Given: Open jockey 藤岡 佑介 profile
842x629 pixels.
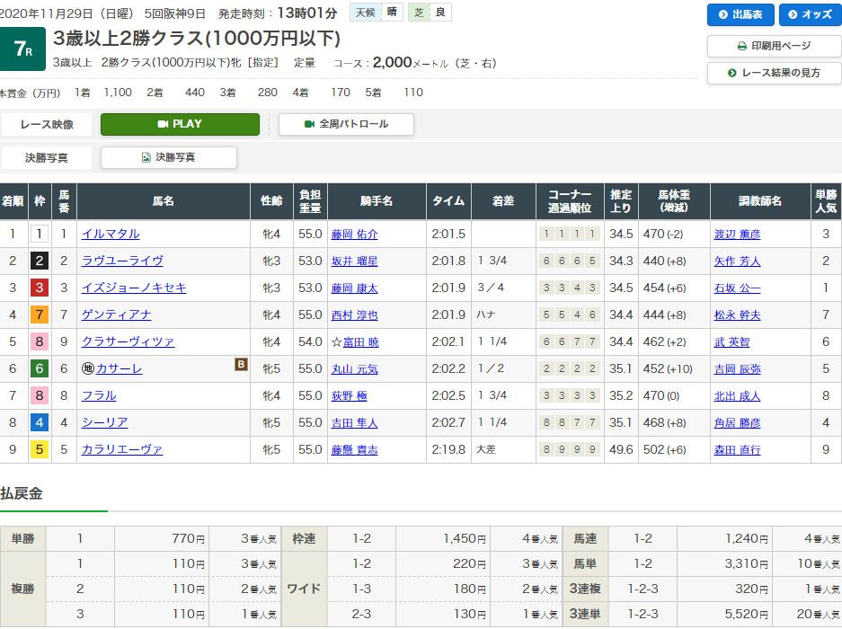Looking at the screenshot, I should point(354,234).
